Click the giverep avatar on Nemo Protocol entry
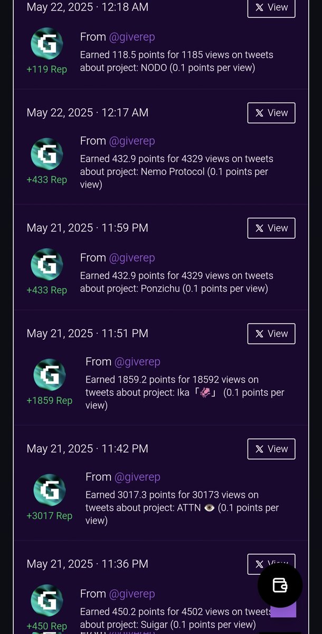322x634 pixels. coord(47,153)
